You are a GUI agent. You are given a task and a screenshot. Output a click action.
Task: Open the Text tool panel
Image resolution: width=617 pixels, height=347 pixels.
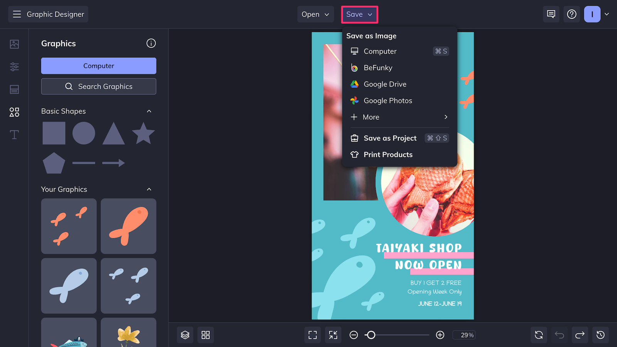pyautogui.click(x=14, y=135)
